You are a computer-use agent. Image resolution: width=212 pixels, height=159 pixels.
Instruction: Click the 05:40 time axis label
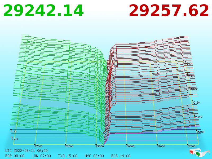[x=198, y=117]
